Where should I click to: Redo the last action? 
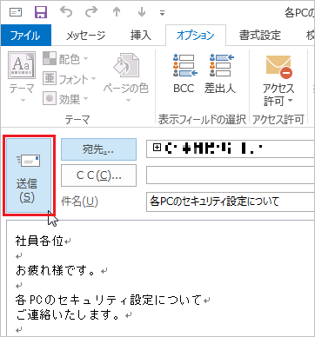coord(91,12)
